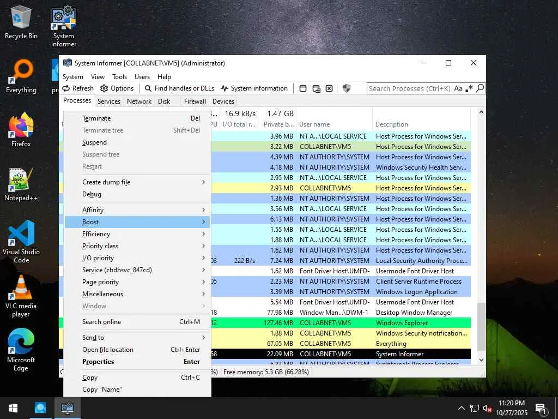Viewport: 558px width, 419px height.
Task: Choose Search online menu entry
Action: 137,322
